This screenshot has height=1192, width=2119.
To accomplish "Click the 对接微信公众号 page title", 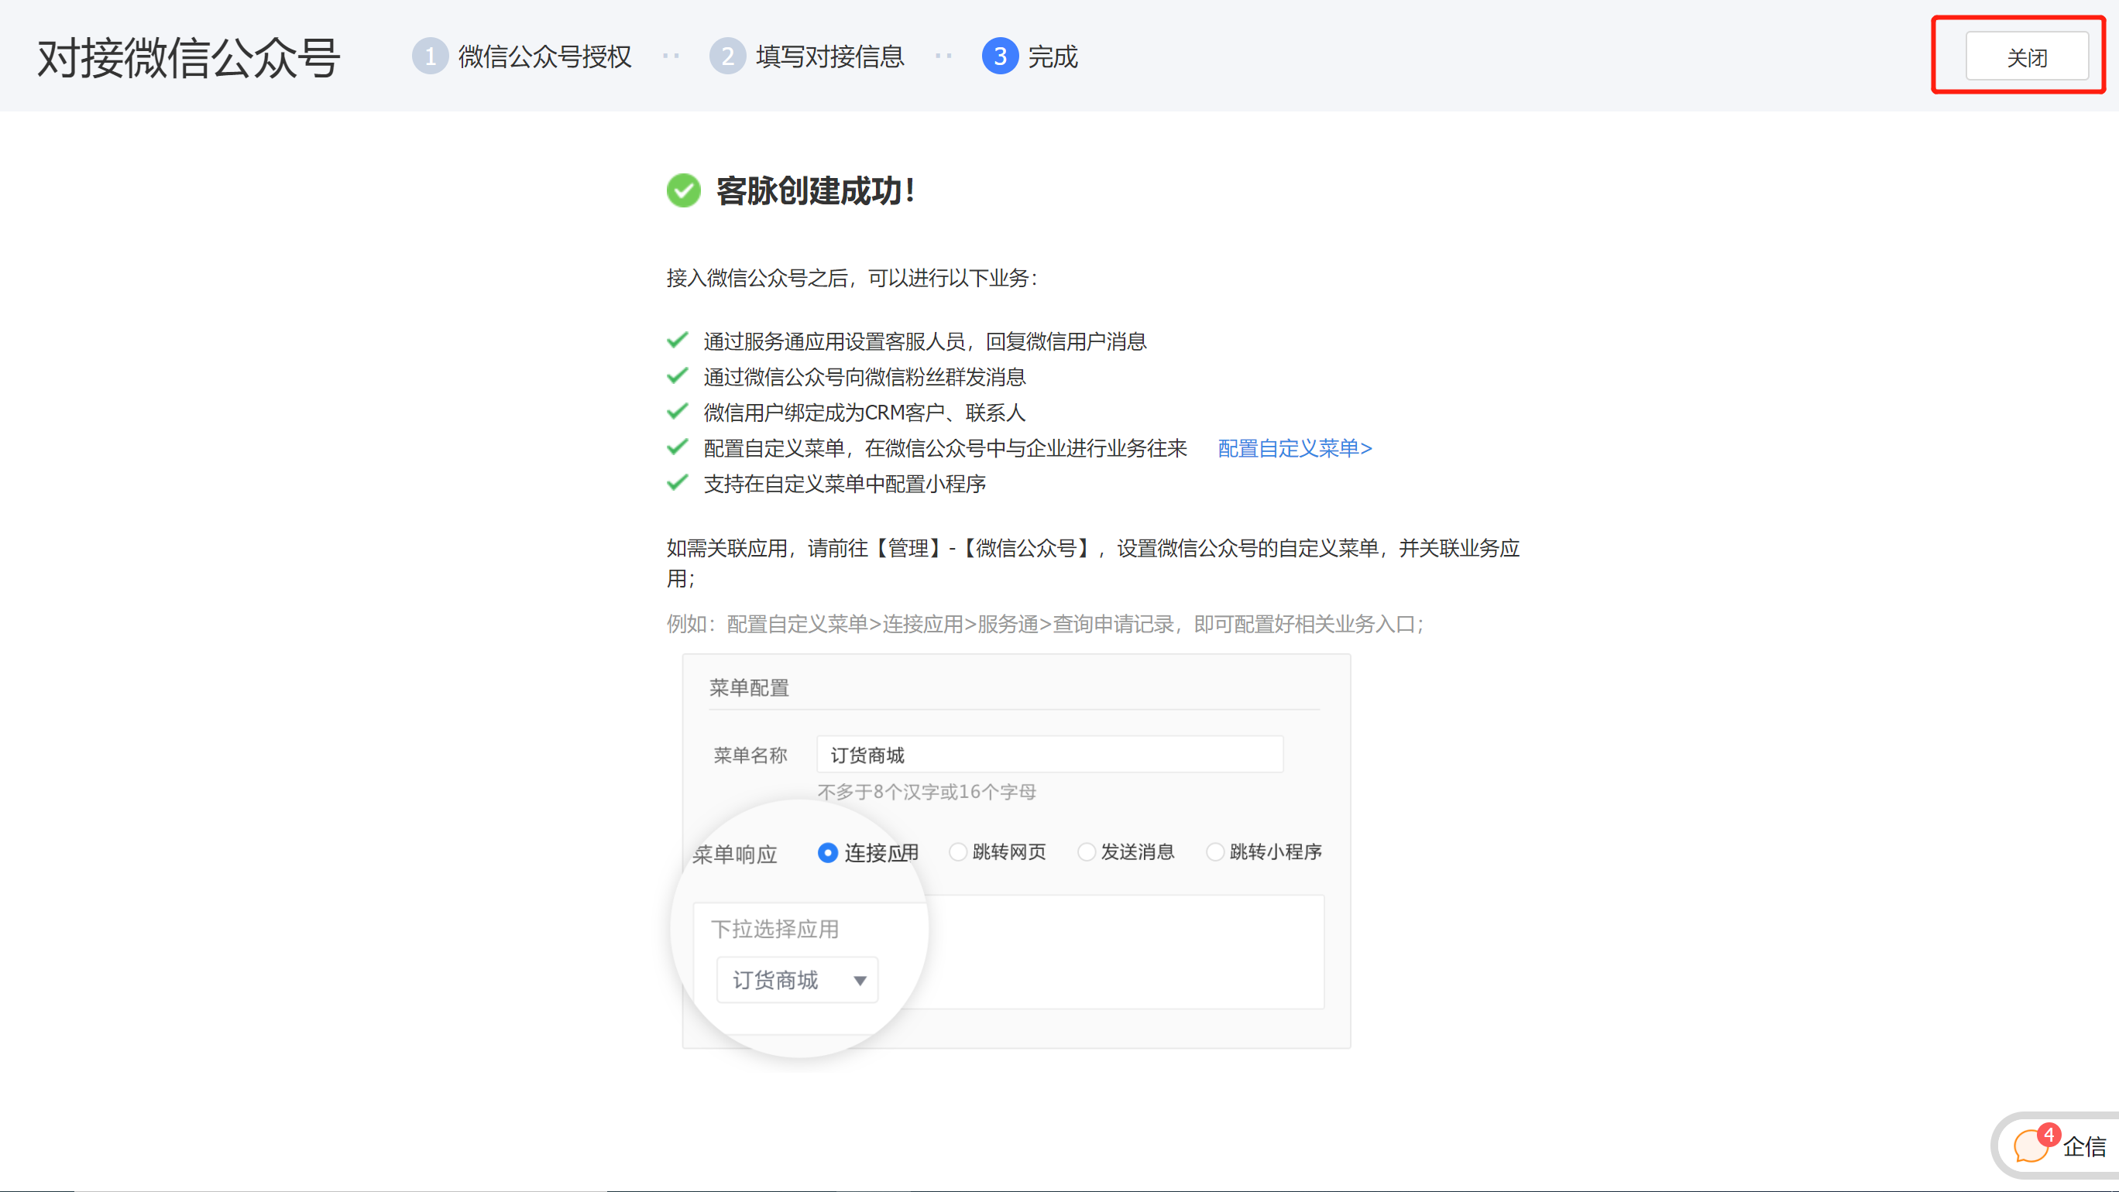I will (x=188, y=57).
